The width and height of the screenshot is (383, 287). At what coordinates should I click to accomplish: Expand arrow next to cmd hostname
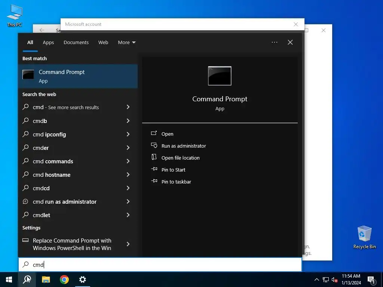[128, 175]
